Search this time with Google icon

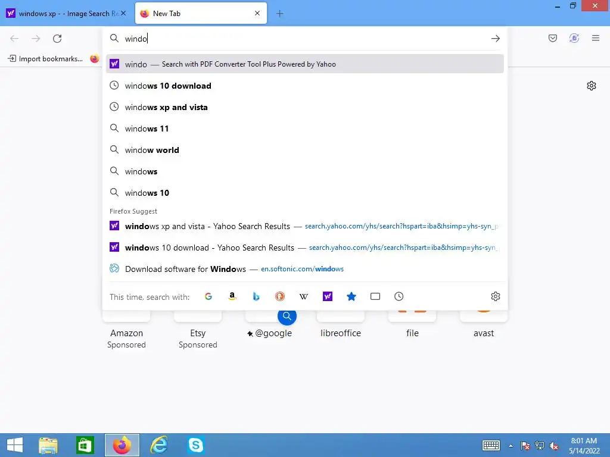(x=208, y=296)
